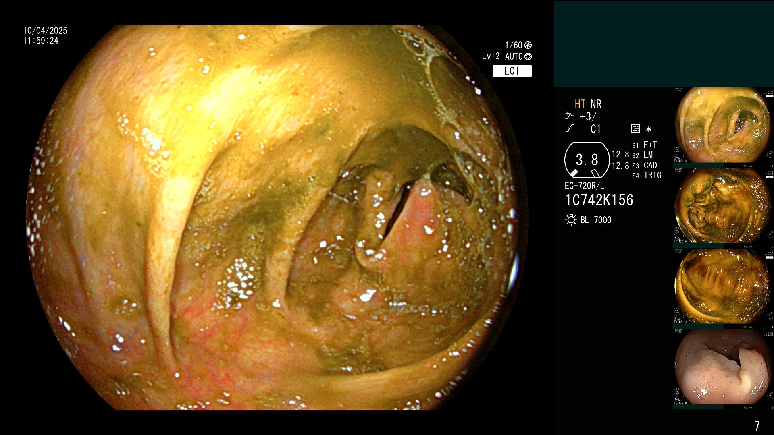Click the shutter speed icon beside 1/60
774x435 pixels.
[x=528, y=45]
